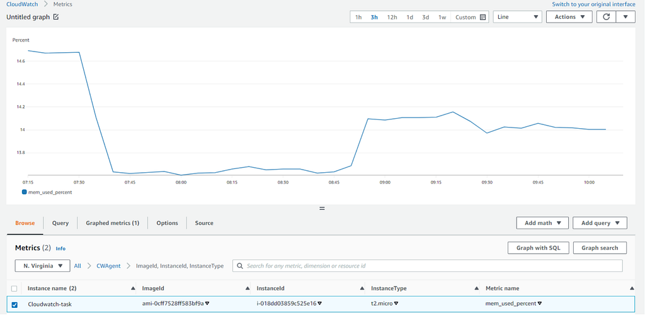This screenshot has width=645, height=316.
Task: Open the N. Virginia region dropdown
Action: 42,266
